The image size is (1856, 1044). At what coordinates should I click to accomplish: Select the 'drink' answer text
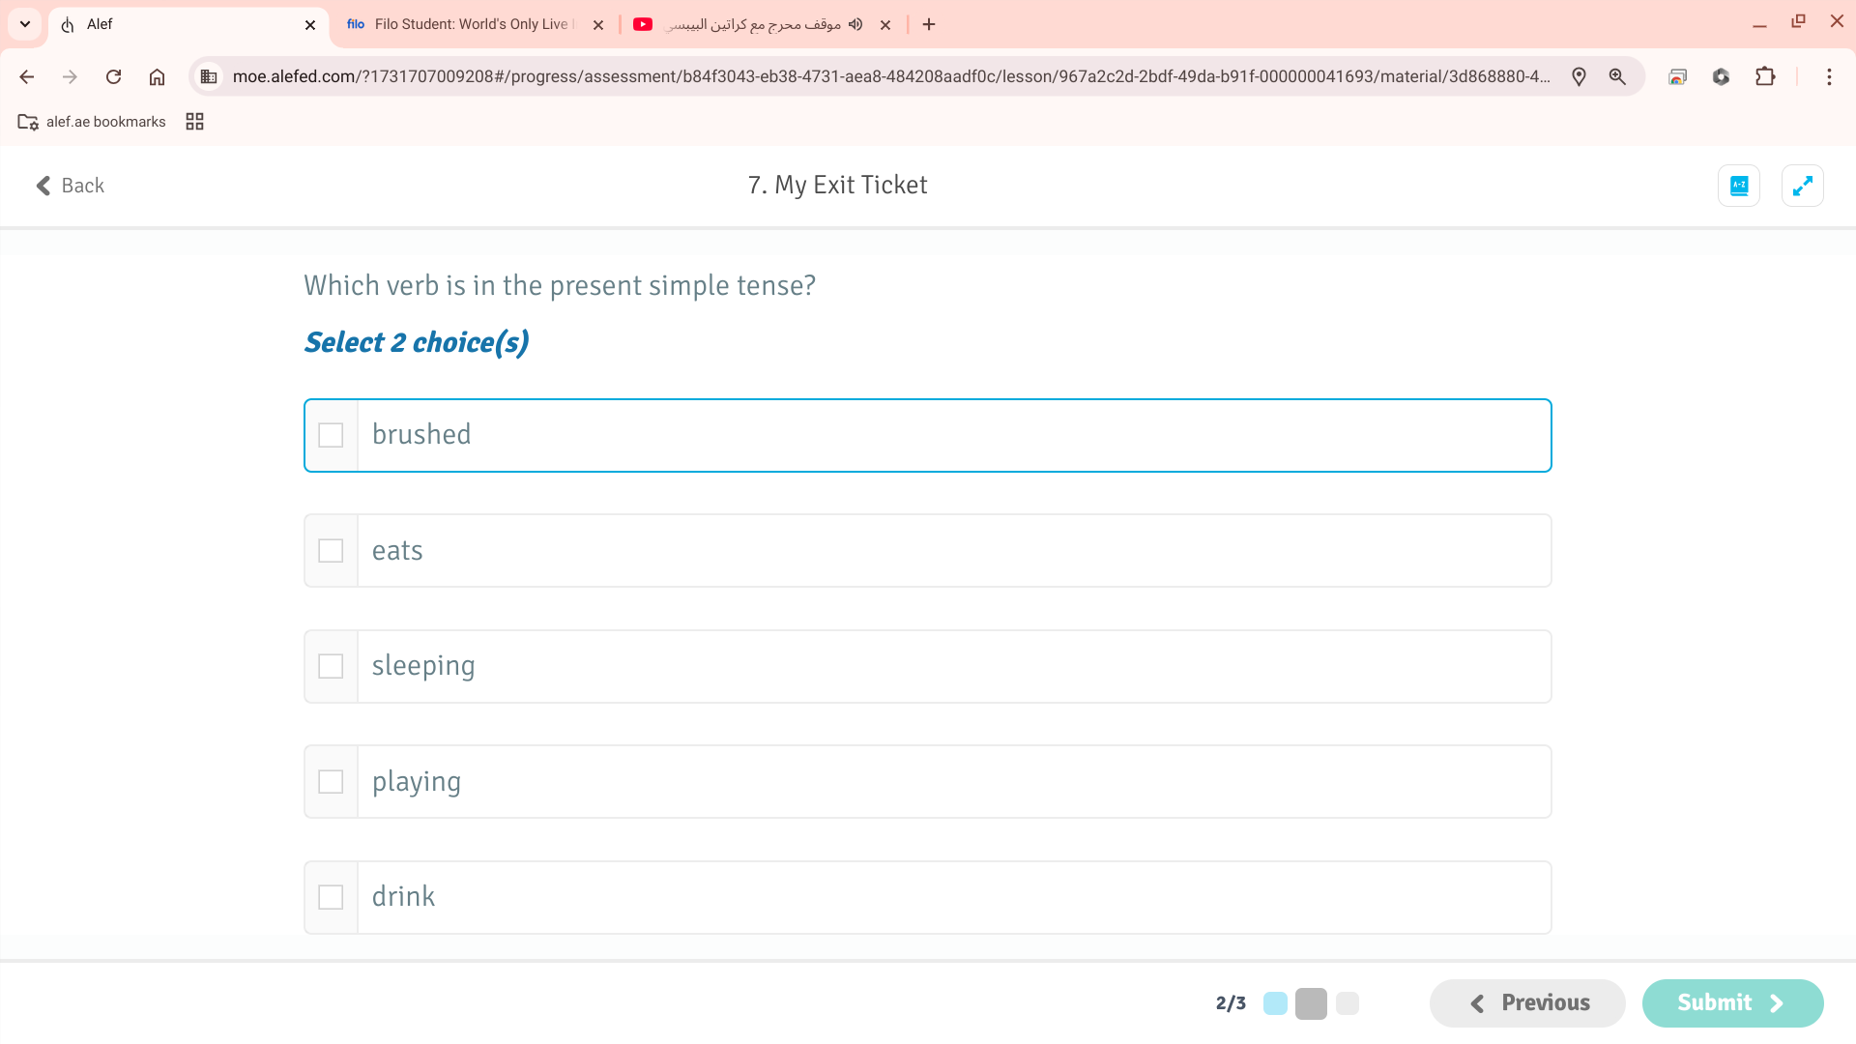[403, 897]
